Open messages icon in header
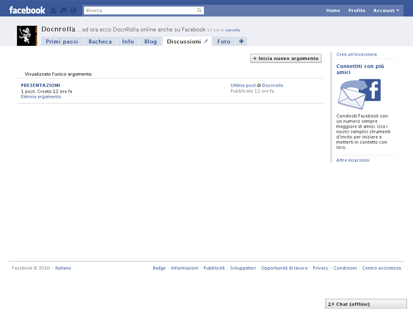The image size is (413, 309). [63, 10]
